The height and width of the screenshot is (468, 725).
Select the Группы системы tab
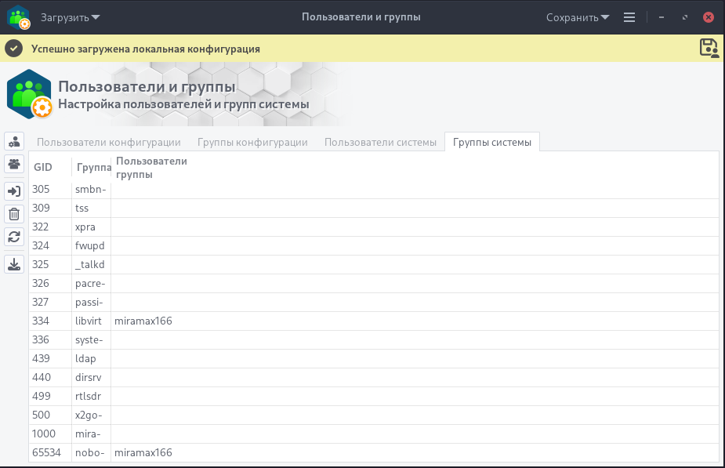coord(491,142)
